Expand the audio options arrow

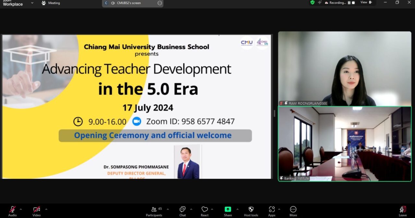point(21,209)
